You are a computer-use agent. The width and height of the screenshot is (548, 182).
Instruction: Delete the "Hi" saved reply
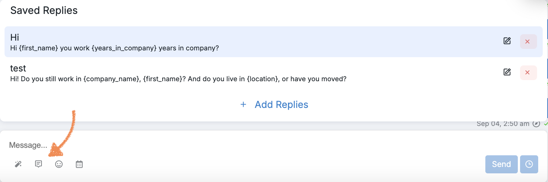tap(528, 41)
